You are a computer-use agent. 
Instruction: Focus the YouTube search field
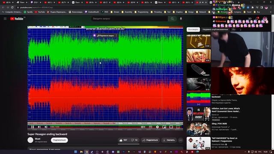coord(129,19)
